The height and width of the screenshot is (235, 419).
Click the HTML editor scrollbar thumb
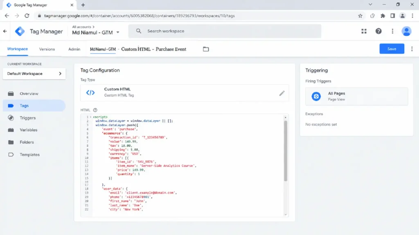(285, 151)
